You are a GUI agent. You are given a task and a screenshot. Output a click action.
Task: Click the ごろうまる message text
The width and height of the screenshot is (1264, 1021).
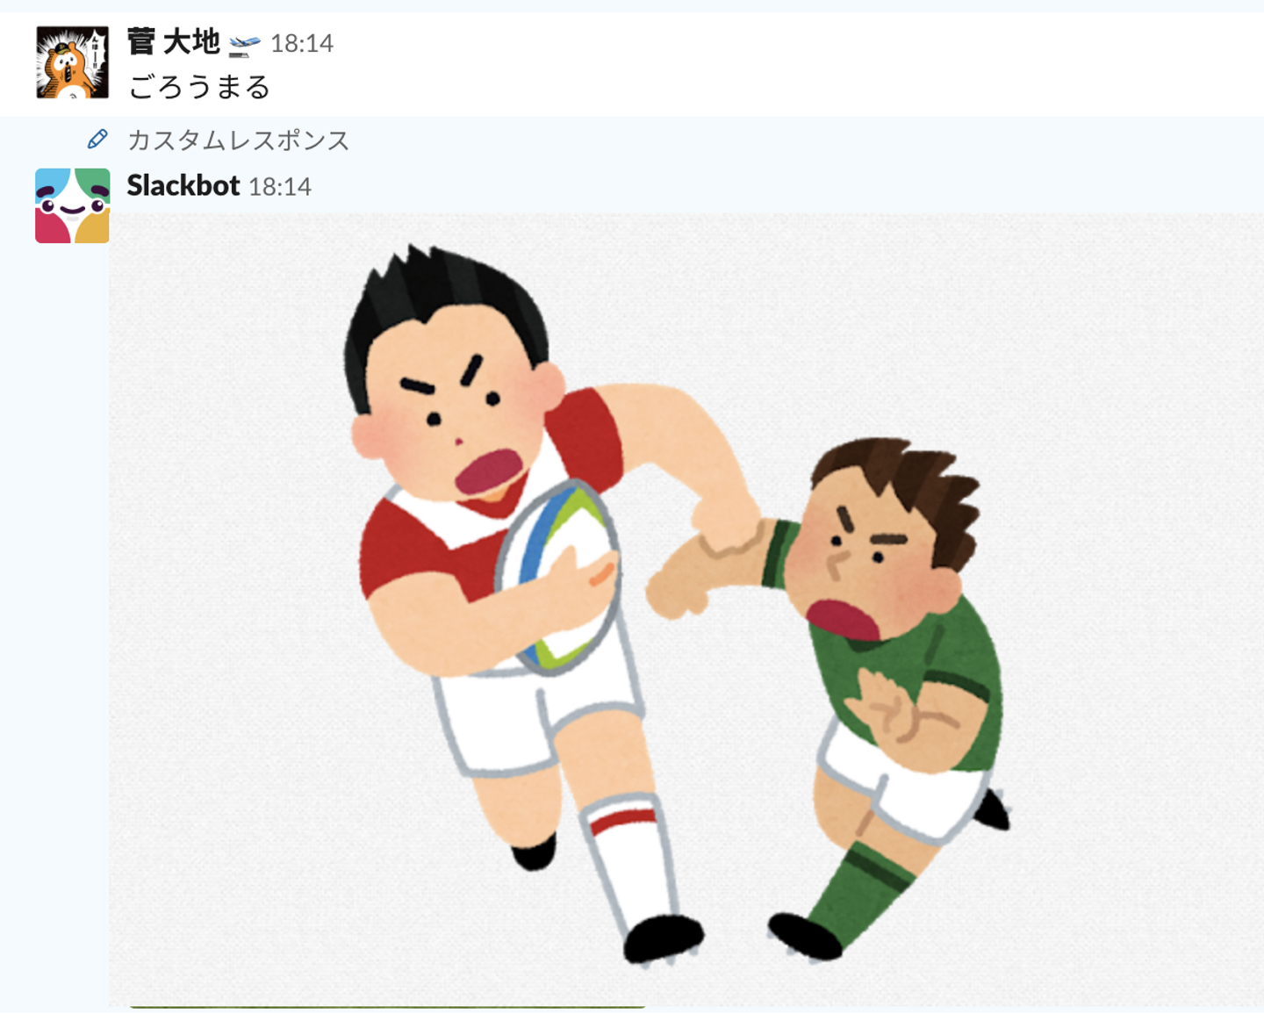[199, 87]
